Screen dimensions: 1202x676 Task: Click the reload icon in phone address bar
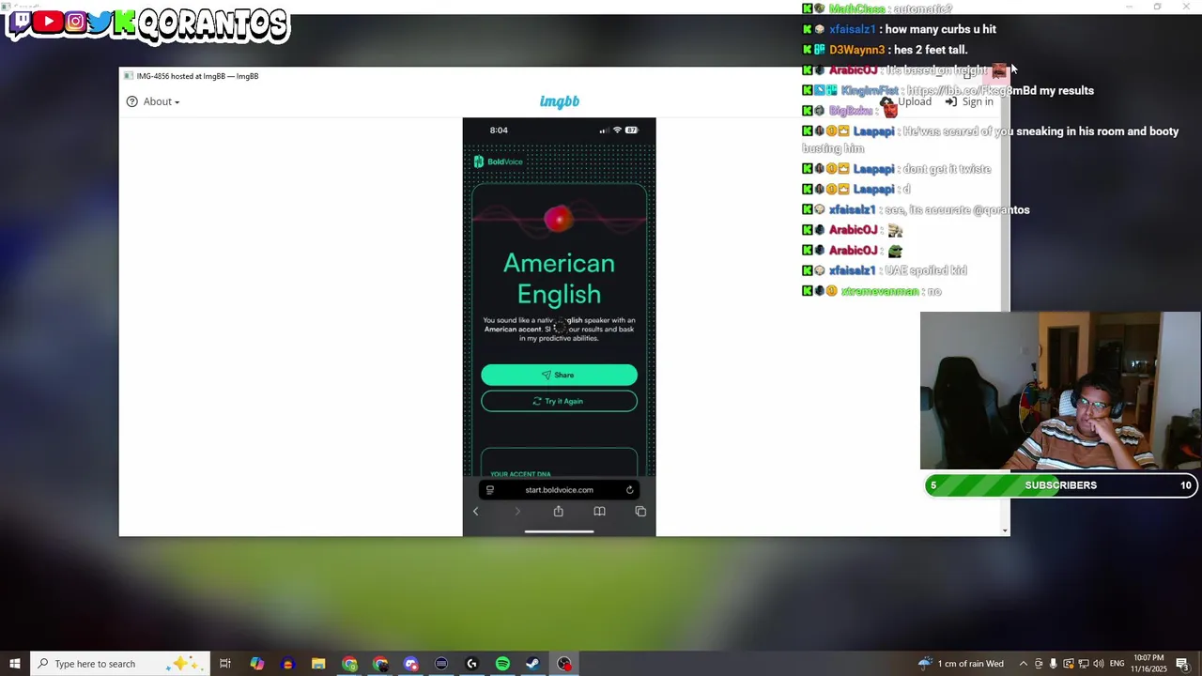629,489
